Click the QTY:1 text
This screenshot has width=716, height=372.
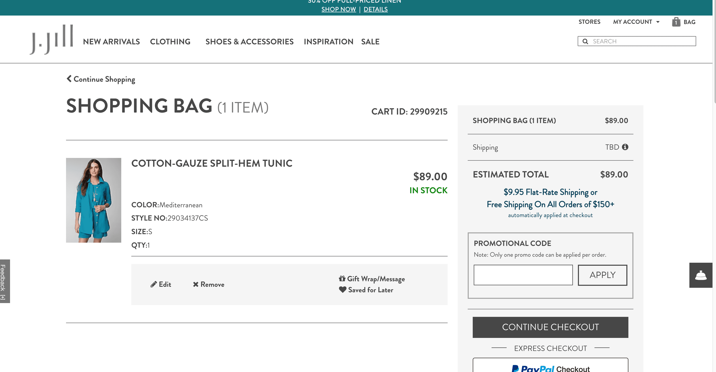[x=140, y=245]
